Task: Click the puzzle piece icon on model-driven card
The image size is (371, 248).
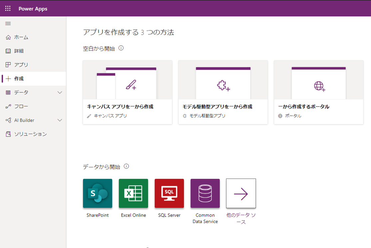Action: 223,86
